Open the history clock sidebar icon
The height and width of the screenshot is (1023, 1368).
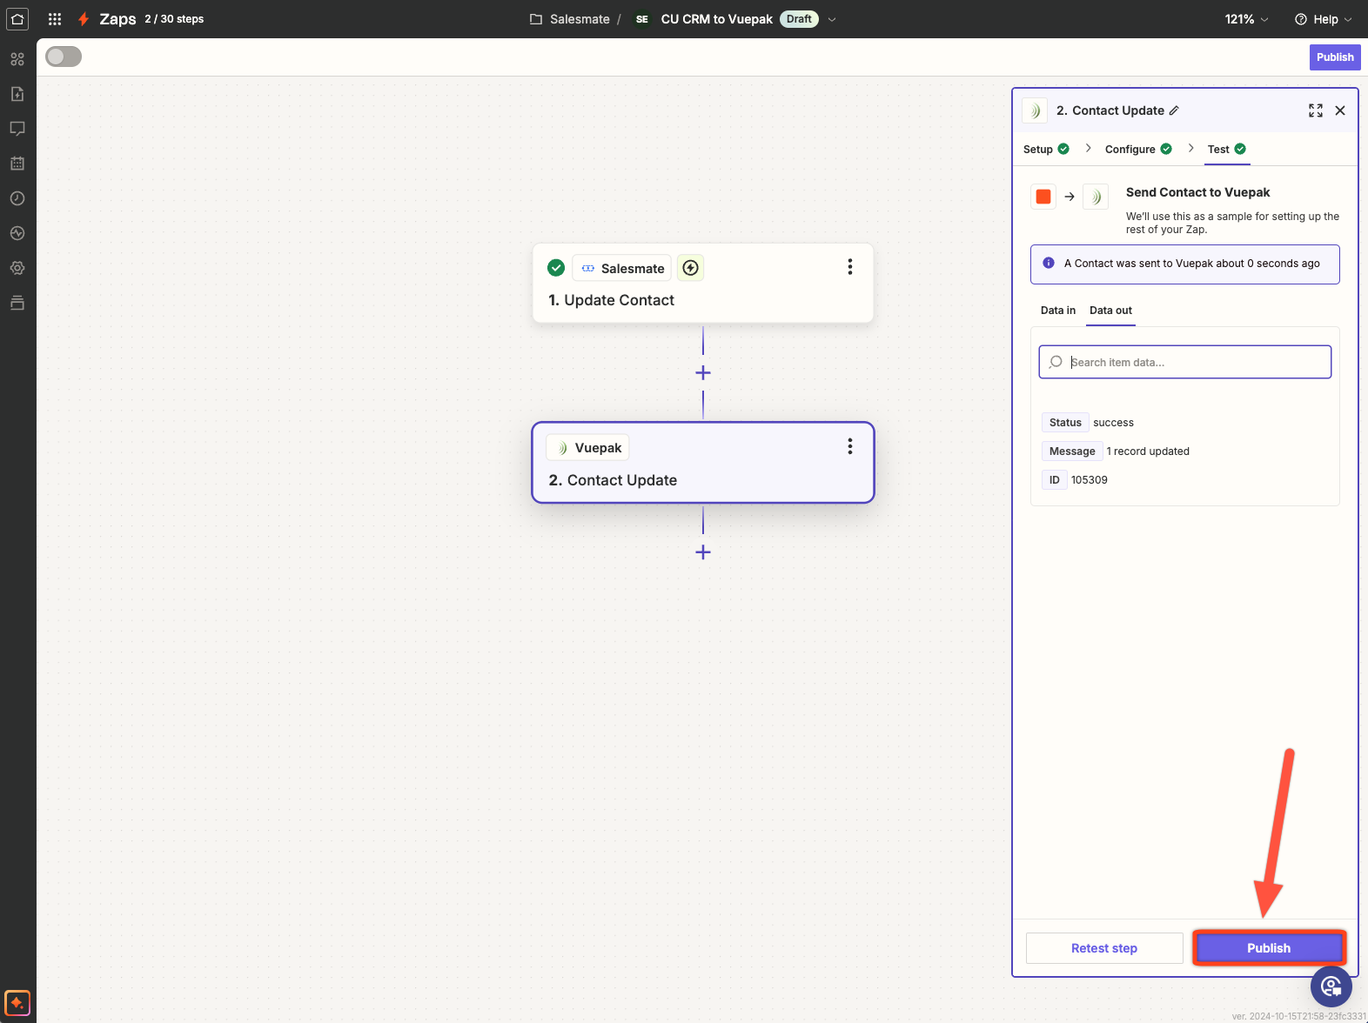tap(17, 198)
